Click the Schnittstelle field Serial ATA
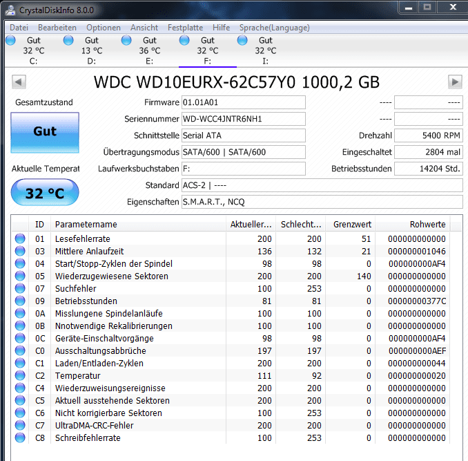This screenshot has width=468, height=461. pos(244,135)
